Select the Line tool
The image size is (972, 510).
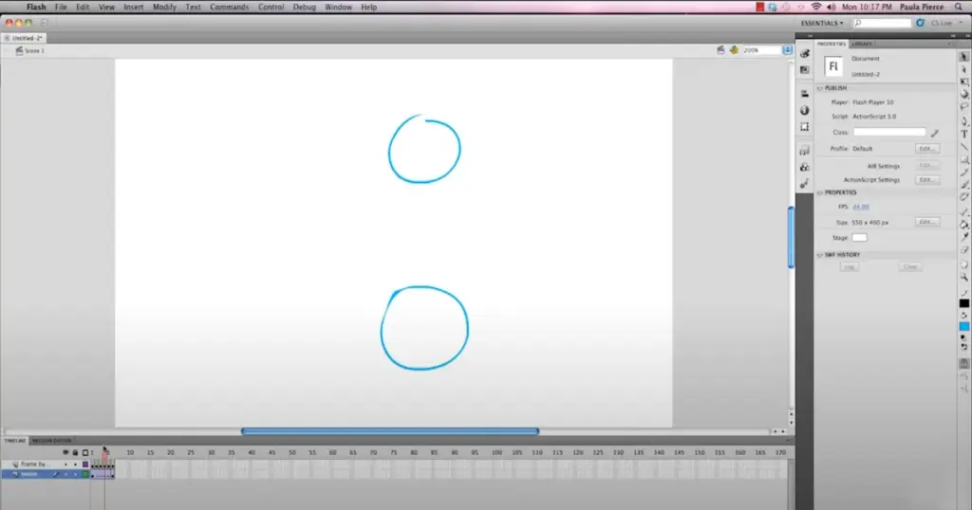point(964,147)
